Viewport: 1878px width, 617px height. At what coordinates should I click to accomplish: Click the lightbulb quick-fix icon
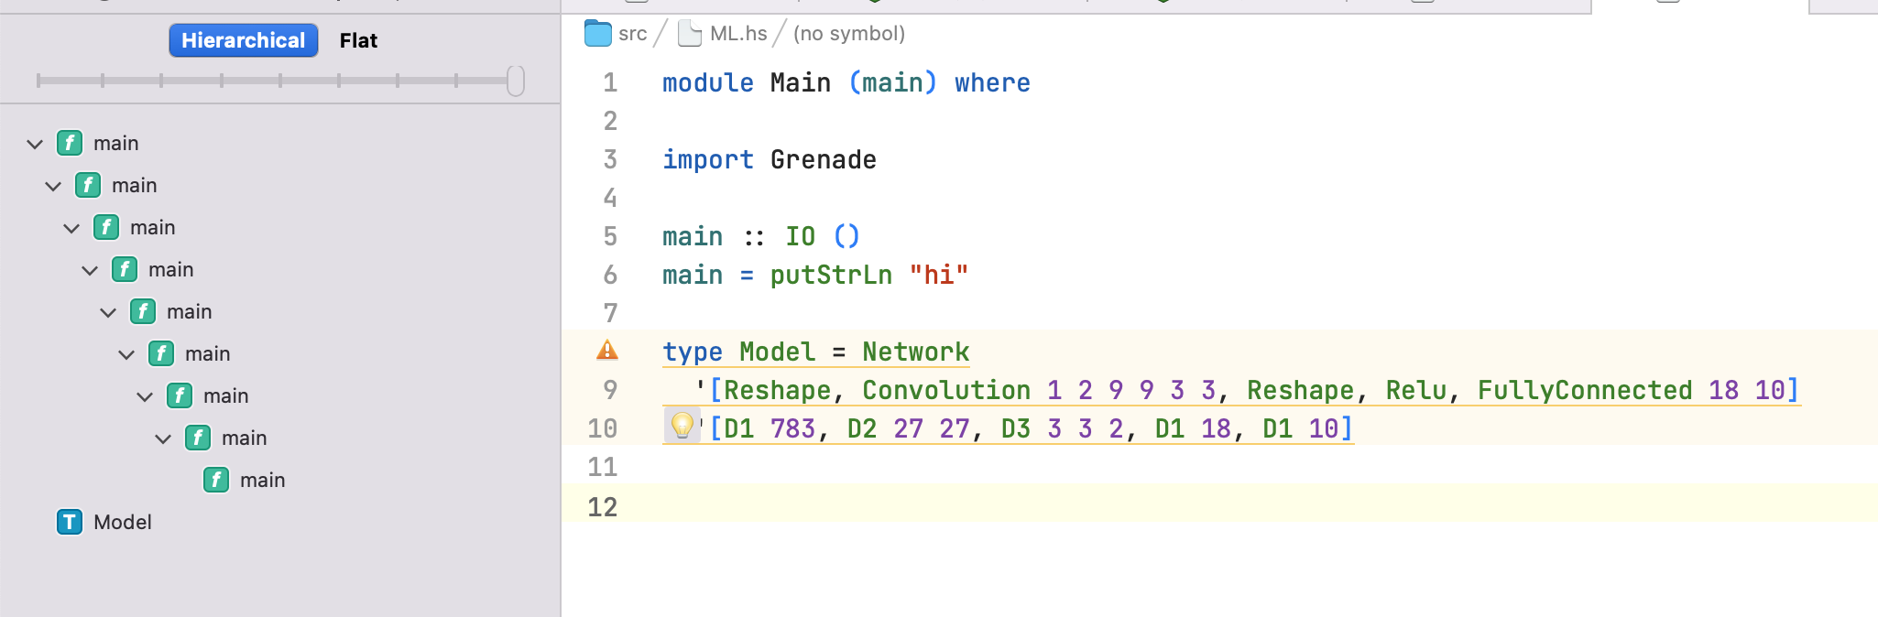pyautogui.click(x=682, y=426)
